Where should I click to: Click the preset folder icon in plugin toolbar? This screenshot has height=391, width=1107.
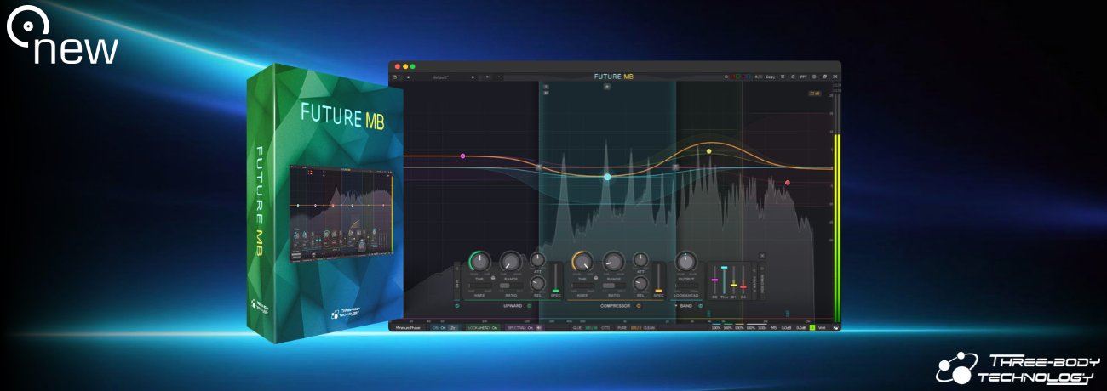395,76
